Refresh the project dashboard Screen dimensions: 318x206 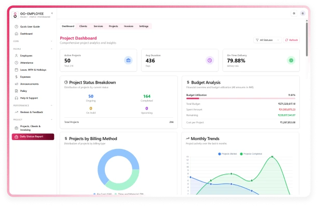tap(292, 40)
